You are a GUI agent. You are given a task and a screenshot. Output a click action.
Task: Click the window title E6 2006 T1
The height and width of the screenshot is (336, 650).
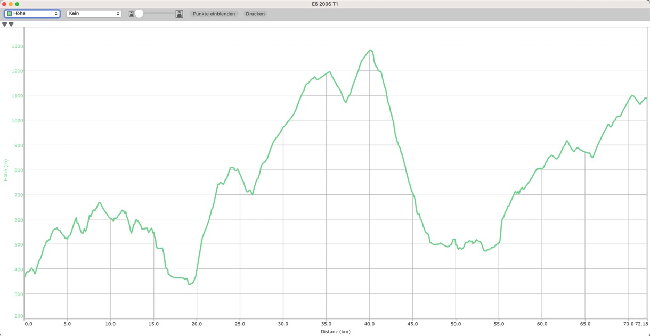[325, 4]
